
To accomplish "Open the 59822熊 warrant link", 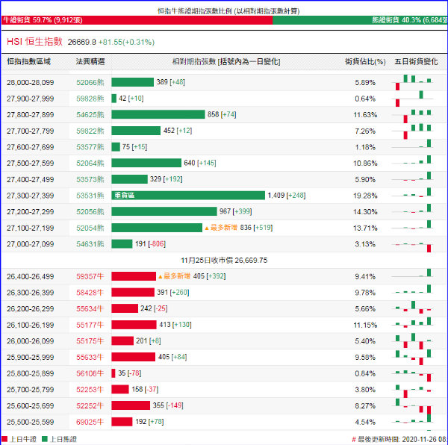I will (x=90, y=131).
